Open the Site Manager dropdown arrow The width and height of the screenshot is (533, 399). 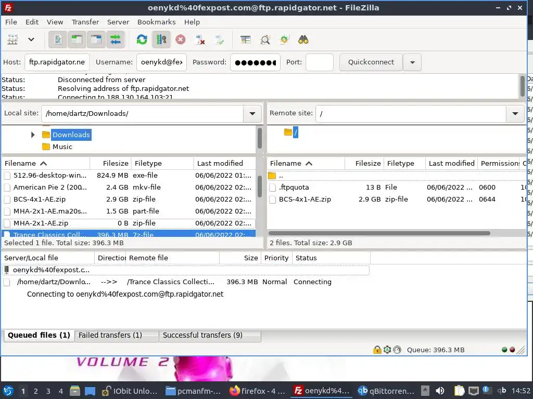coord(31,39)
